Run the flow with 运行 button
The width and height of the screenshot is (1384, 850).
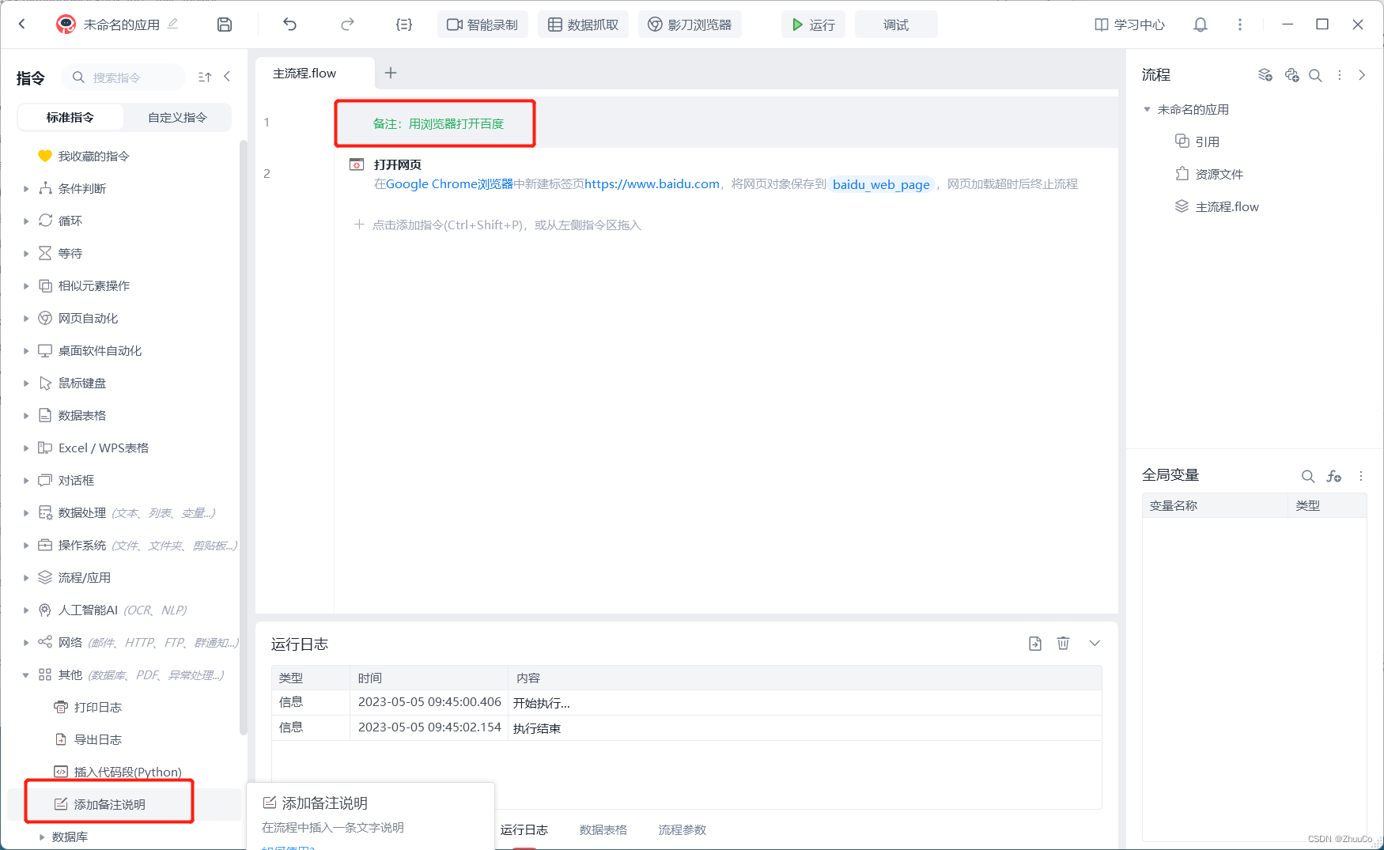(814, 25)
